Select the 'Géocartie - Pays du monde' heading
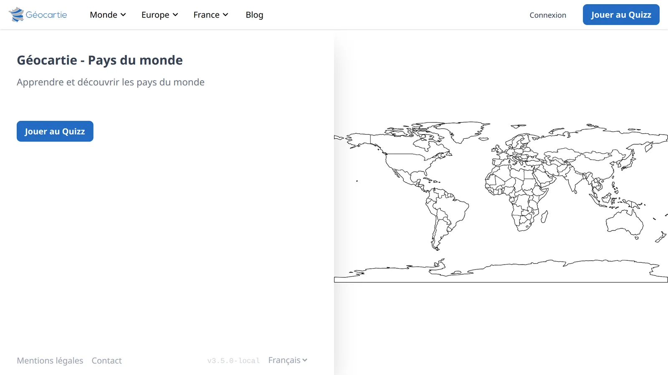The width and height of the screenshot is (668, 375). pos(100,60)
